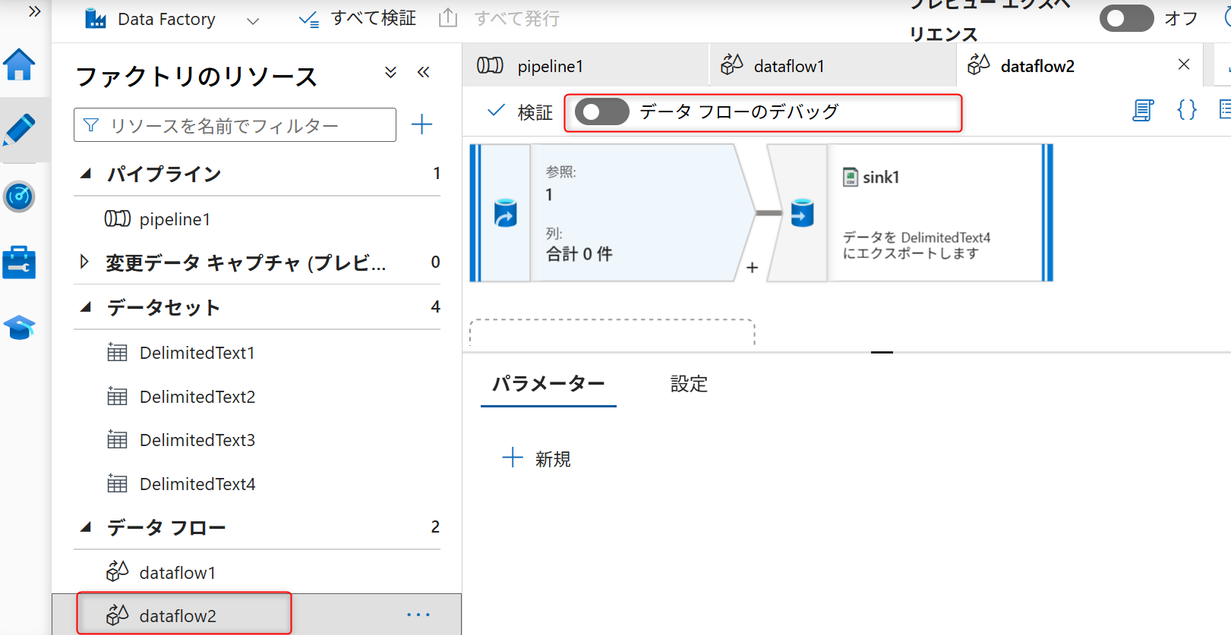This screenshot has height=635, width=1231.
Task: Expand the left navigation bar chevrons
Action: point(34,11)
